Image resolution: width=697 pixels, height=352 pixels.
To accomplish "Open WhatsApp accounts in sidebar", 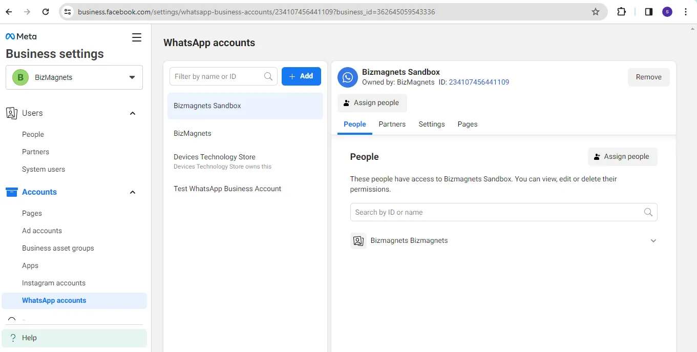I will tap(74, 301).
